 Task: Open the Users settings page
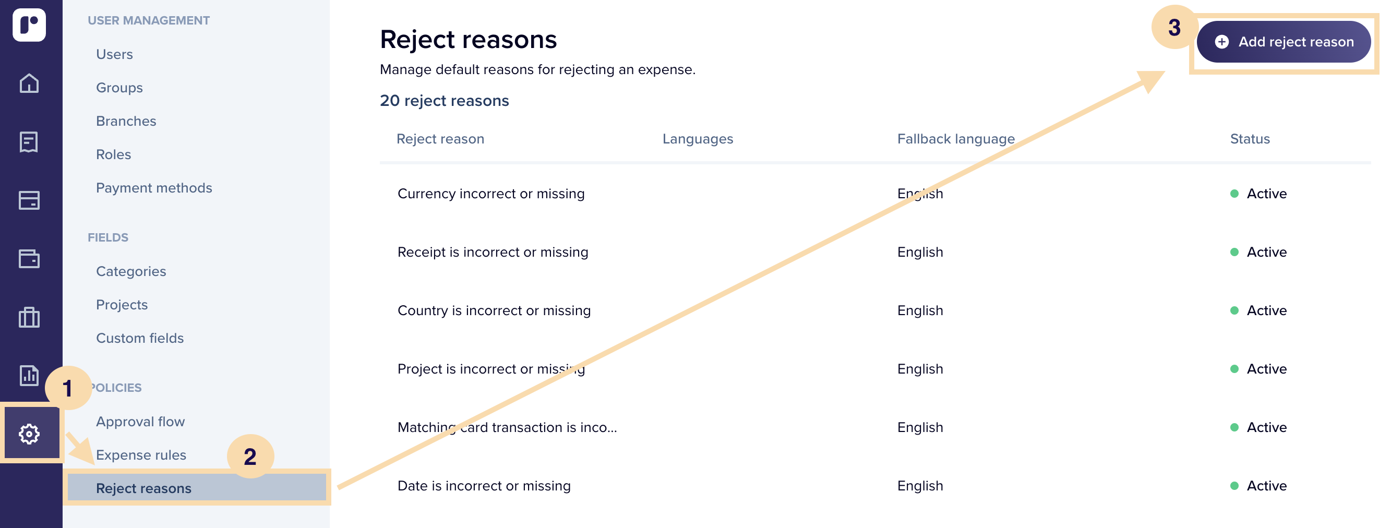[x=114, y=54]
